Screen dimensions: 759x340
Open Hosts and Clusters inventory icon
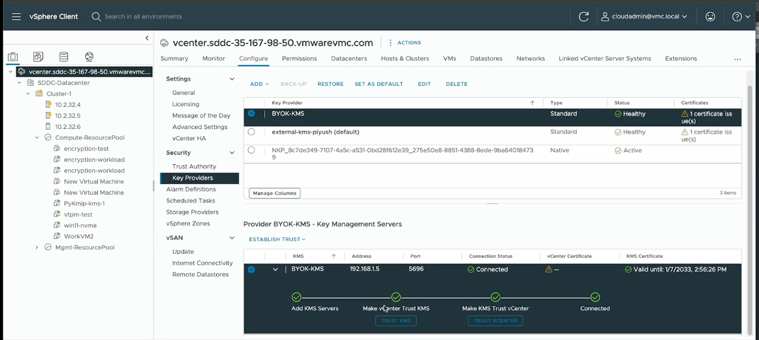point(13,57)
